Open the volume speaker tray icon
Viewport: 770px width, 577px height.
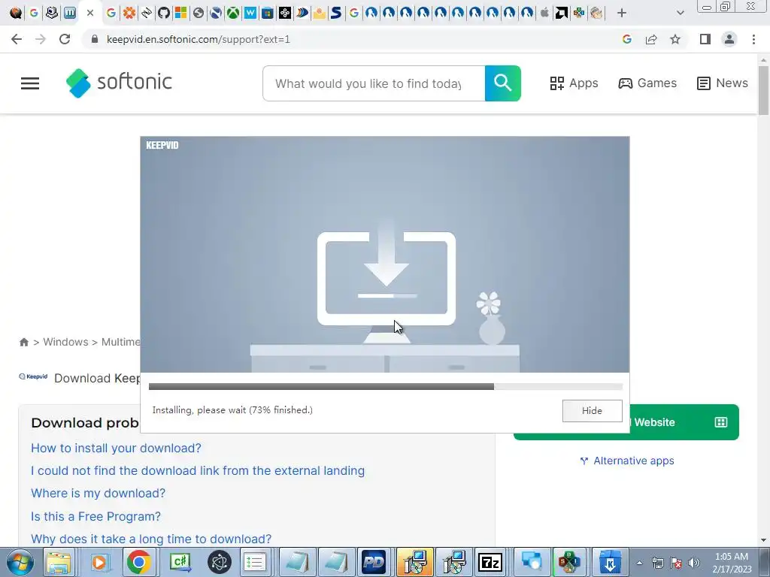pos(694,563)
